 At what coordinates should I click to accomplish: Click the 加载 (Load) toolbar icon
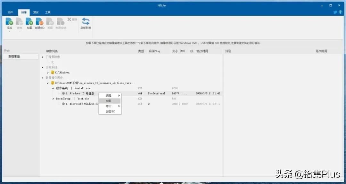click(29, 21)
